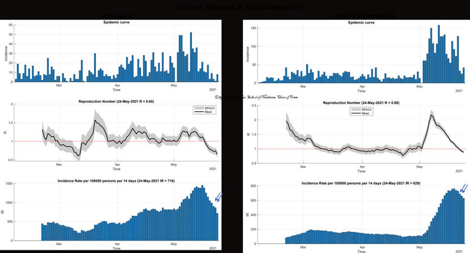Click the "95%CrI" legend entry in the R = 0.88 chart
The height and width of the screenshot is (253, 470).
367,110
